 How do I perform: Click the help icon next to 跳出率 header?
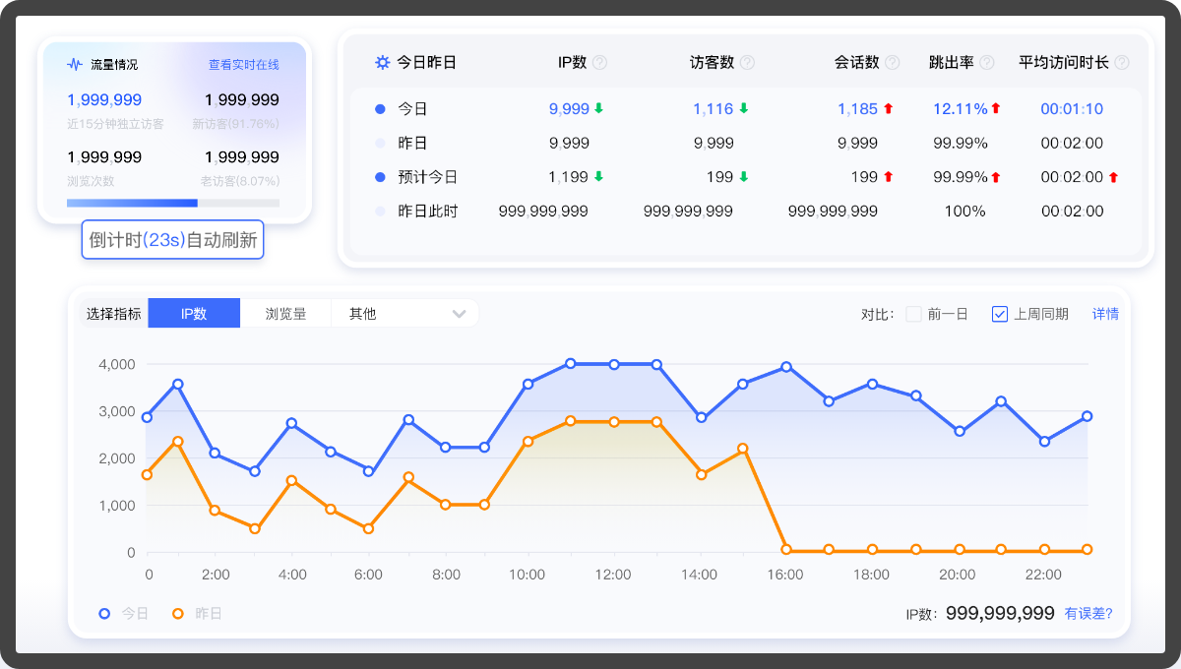[986, 63]
